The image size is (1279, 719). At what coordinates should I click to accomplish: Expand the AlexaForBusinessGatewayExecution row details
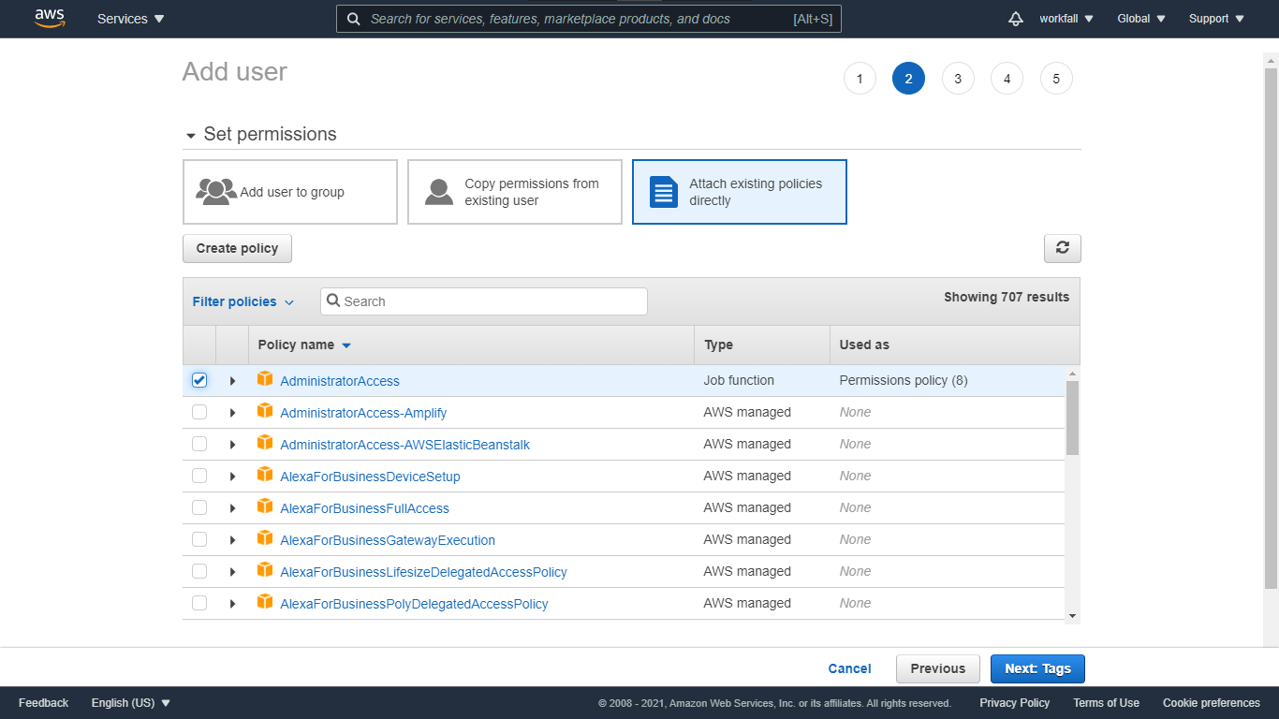(232, 540)
